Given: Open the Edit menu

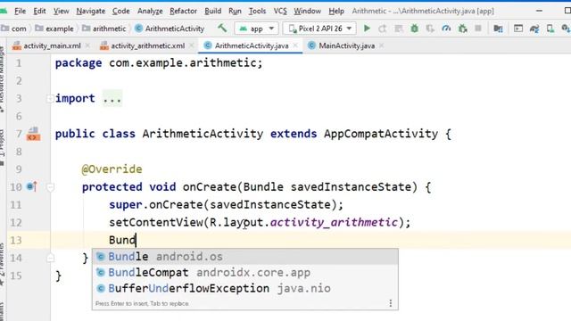Looking at the screenshot, I should 39,11.
